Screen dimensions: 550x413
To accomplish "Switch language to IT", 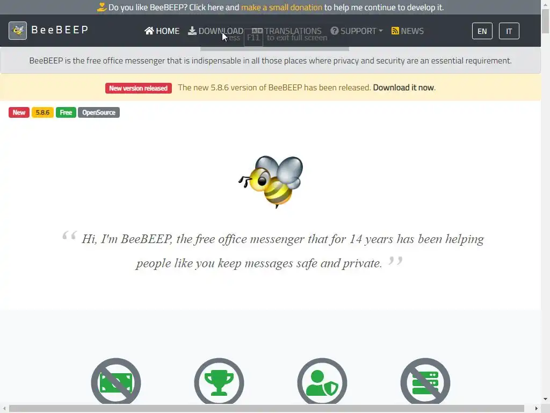I will (509, 31).
